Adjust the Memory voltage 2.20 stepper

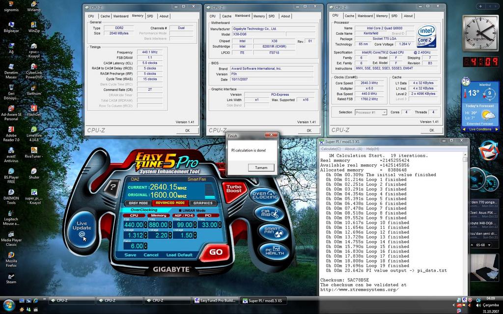(170, 235)
